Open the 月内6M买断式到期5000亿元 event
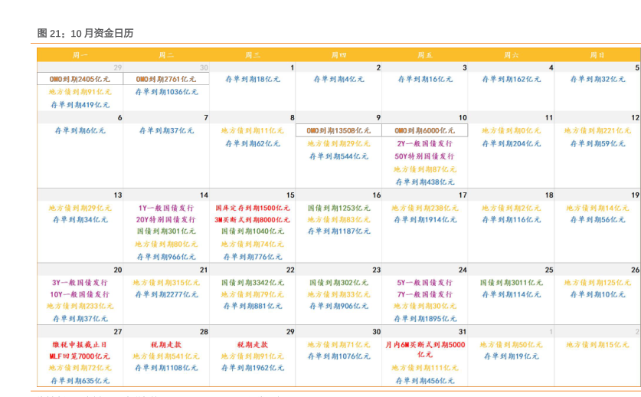Image resolution: width=641 pixels, height=397 pixels. (x=425, y=349)
